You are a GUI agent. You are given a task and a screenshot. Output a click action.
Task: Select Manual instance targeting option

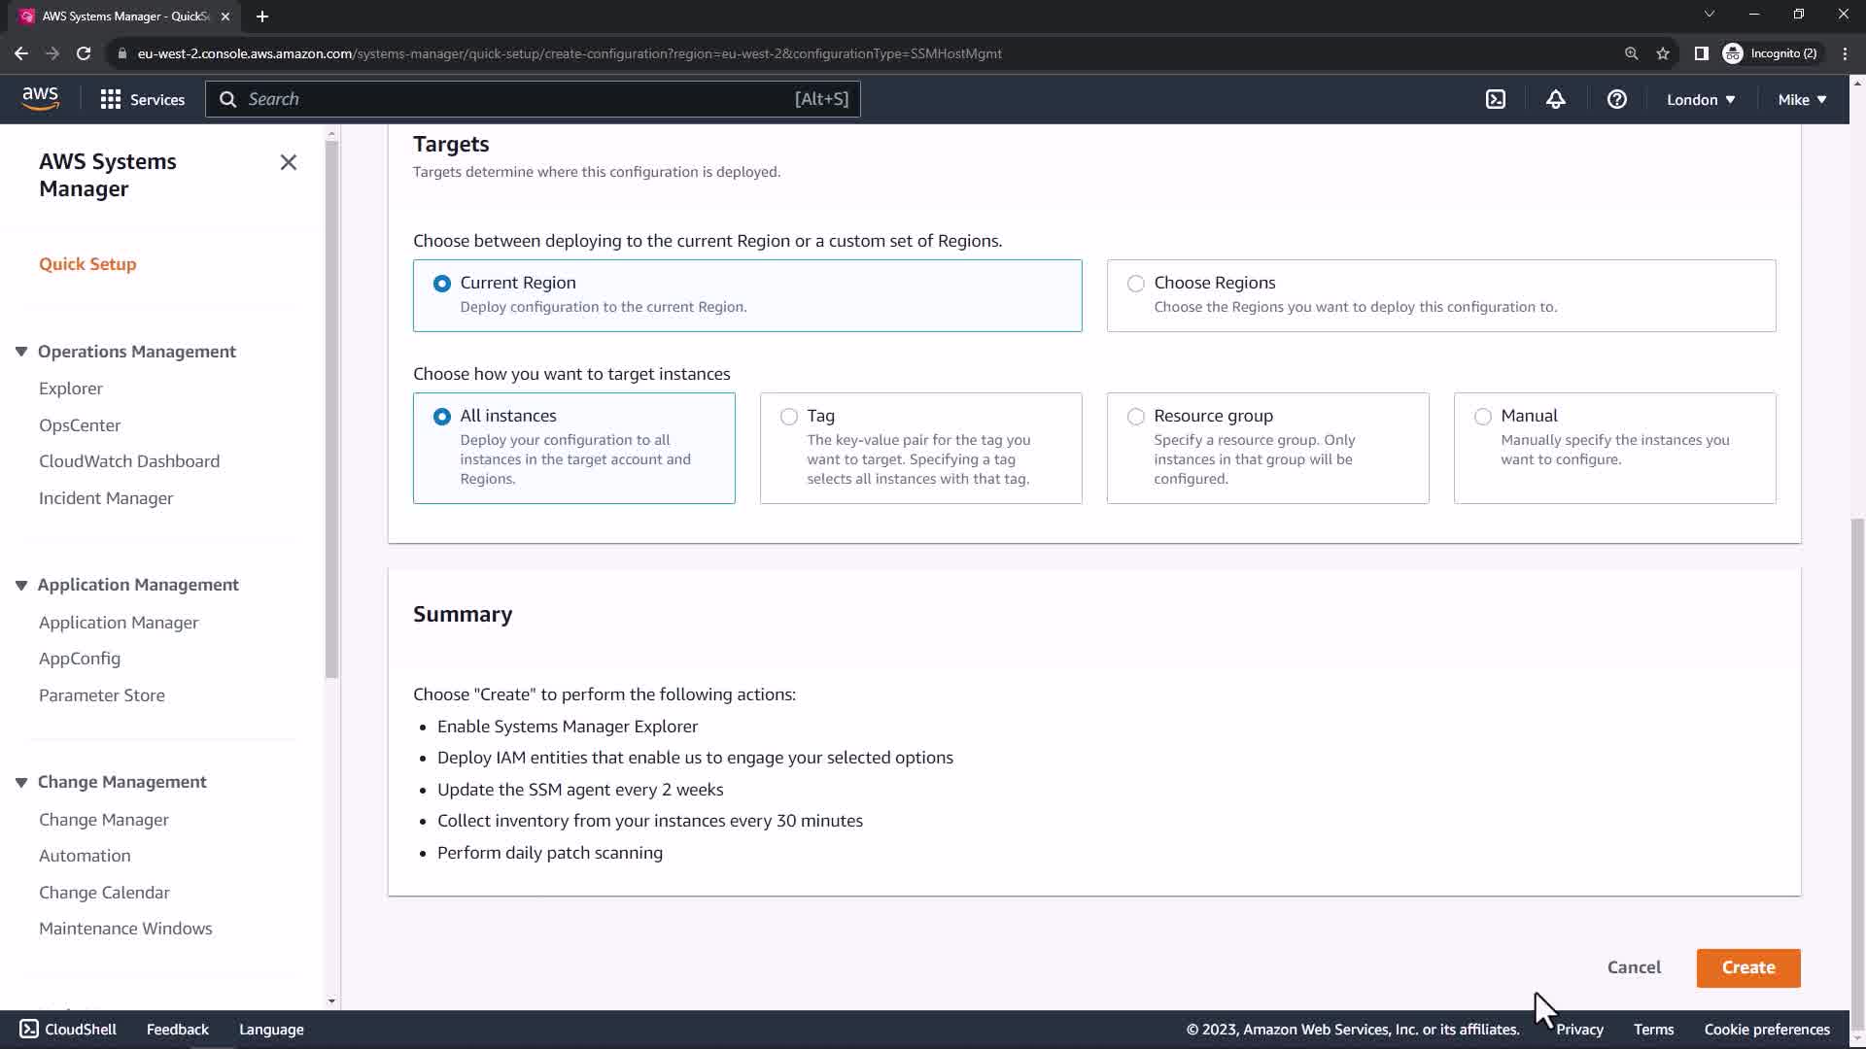[1482, 417]
